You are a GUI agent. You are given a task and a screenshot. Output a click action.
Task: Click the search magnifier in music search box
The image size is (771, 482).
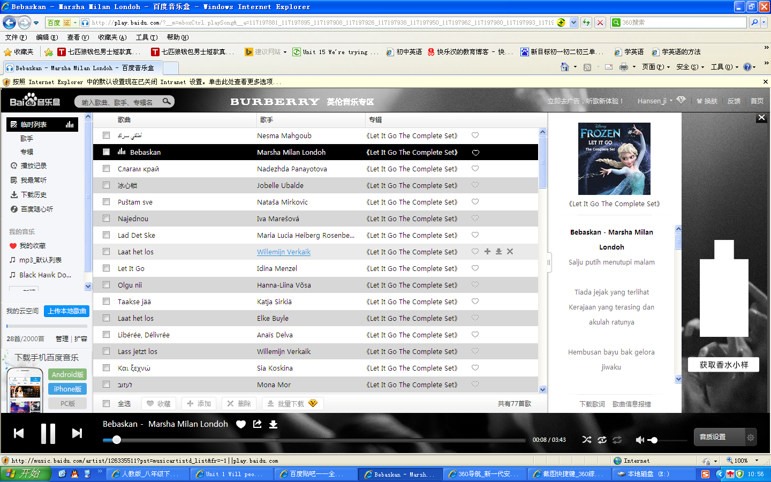tap(167, 101)
